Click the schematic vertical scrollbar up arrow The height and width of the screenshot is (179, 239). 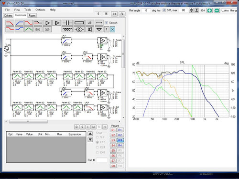click(x=123, y=36)
